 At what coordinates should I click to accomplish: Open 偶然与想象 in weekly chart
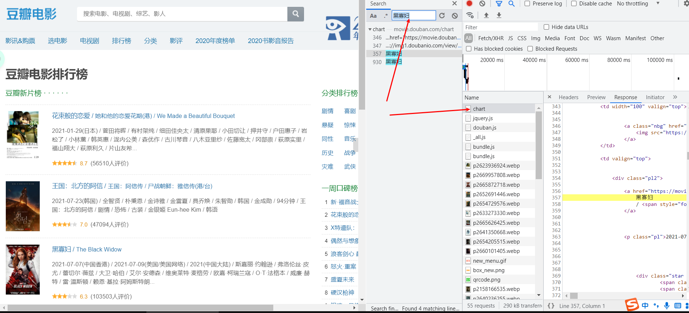tap(344, 241)
